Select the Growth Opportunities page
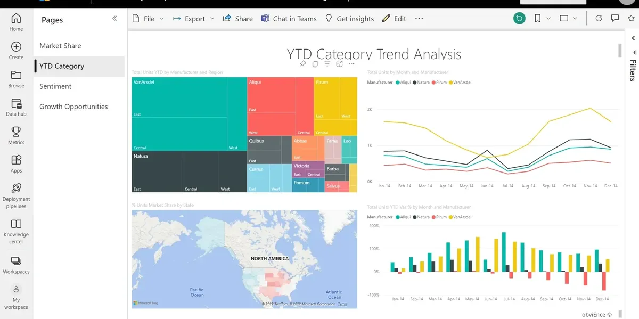 (x=73, y=107)
